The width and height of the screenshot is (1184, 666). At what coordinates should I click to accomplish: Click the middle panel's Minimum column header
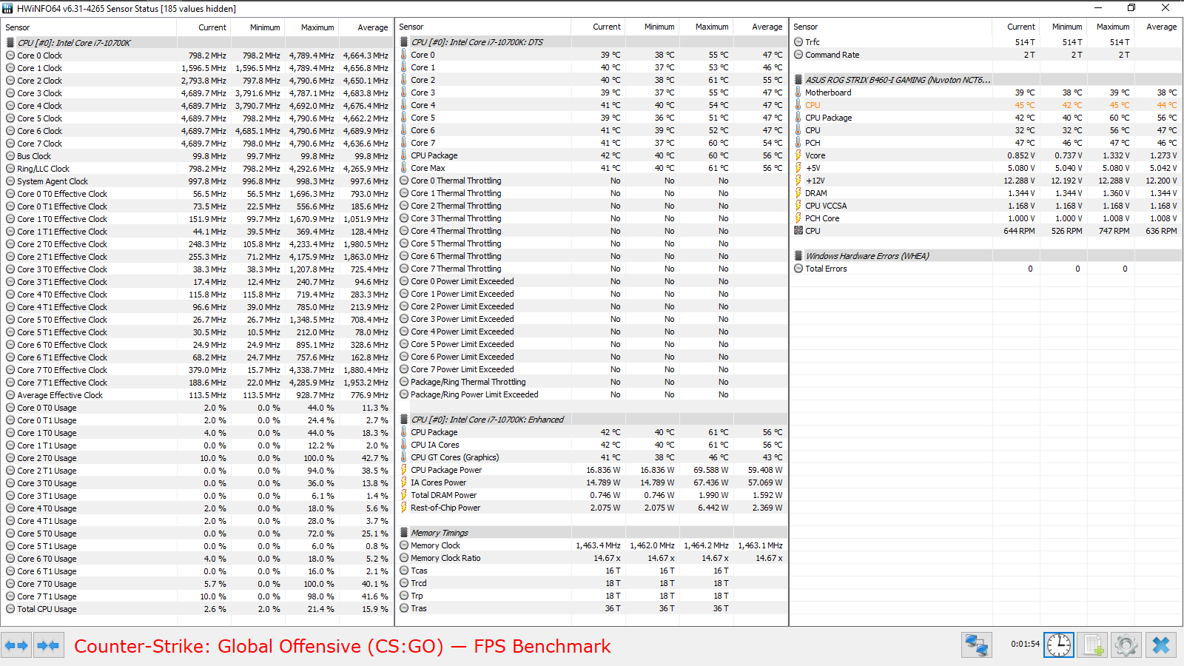pos(652,27)
